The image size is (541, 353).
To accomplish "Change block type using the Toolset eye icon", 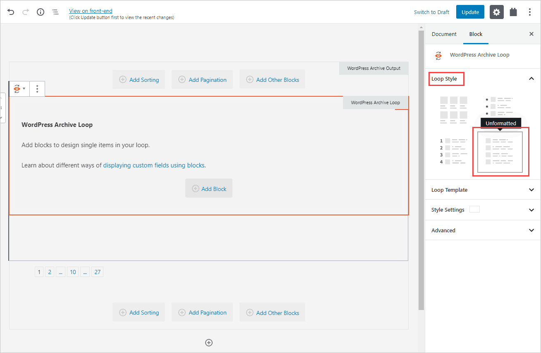I will click(x=19, y=88).
